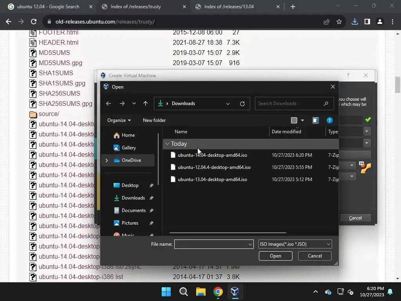
Task: Open Downloads quick access folder
Action: [133, 198]
